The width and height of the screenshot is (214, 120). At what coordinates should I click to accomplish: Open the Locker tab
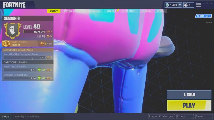(111, 11)
